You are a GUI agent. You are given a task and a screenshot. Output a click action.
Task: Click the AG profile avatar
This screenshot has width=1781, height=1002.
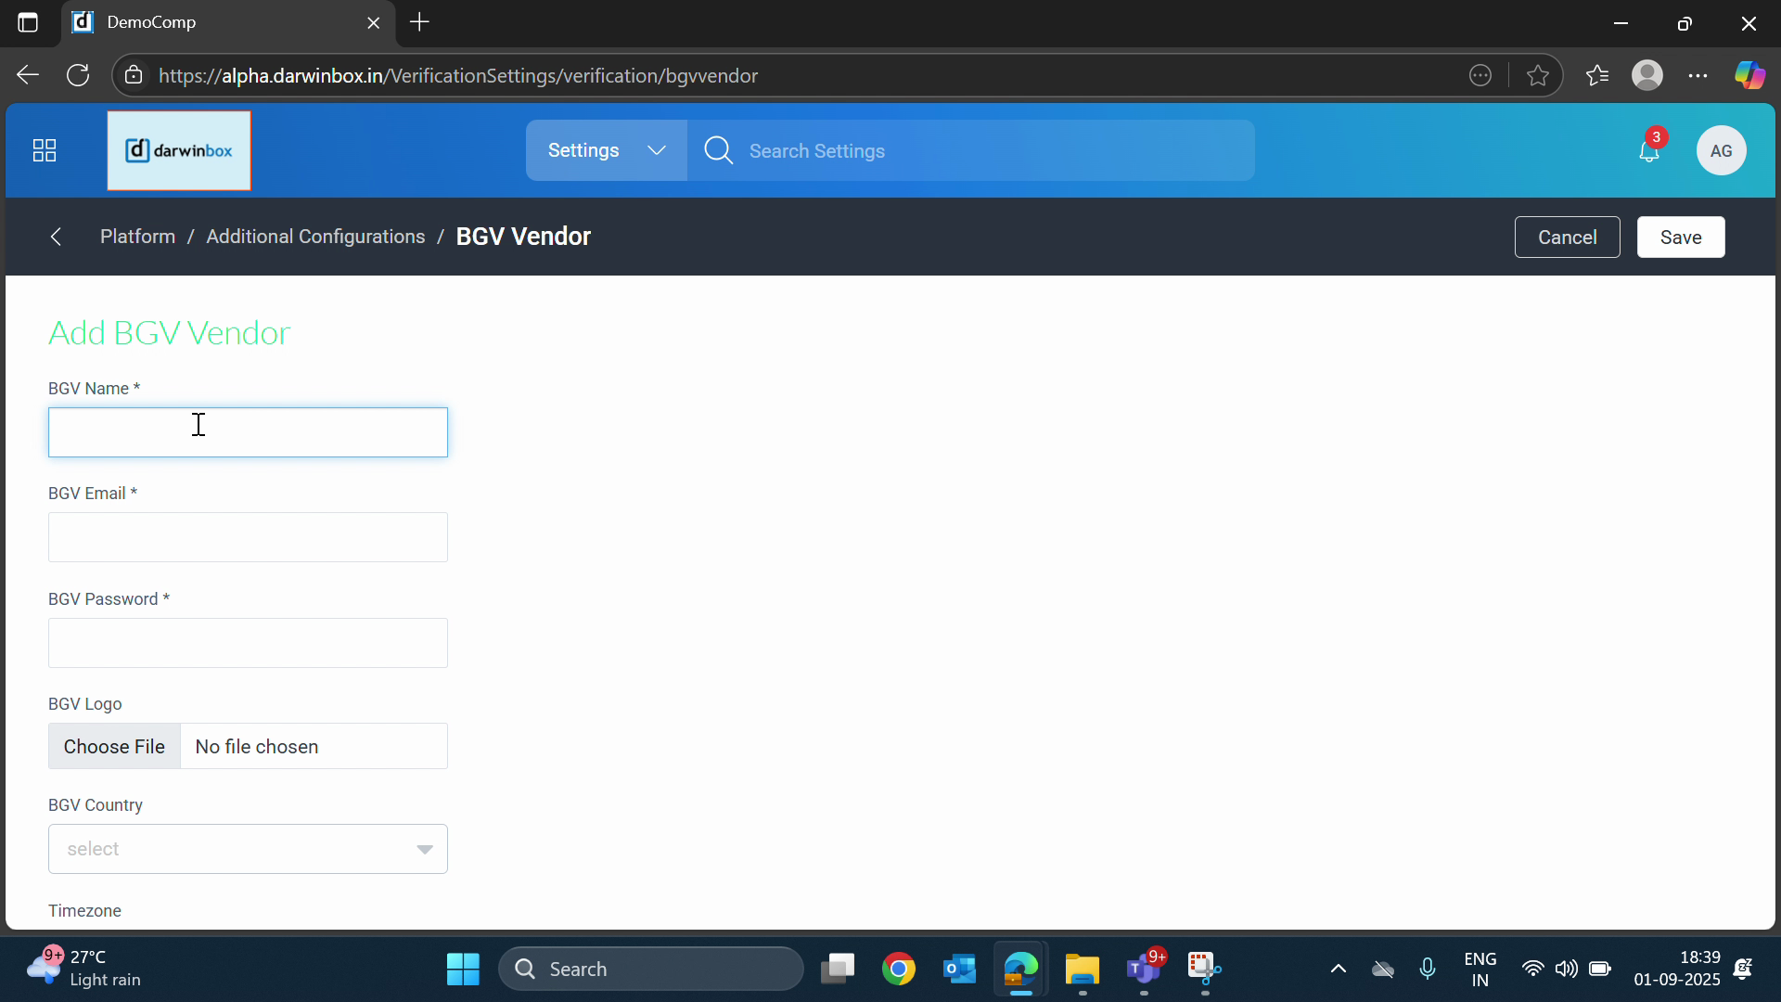coord(1721,150)
